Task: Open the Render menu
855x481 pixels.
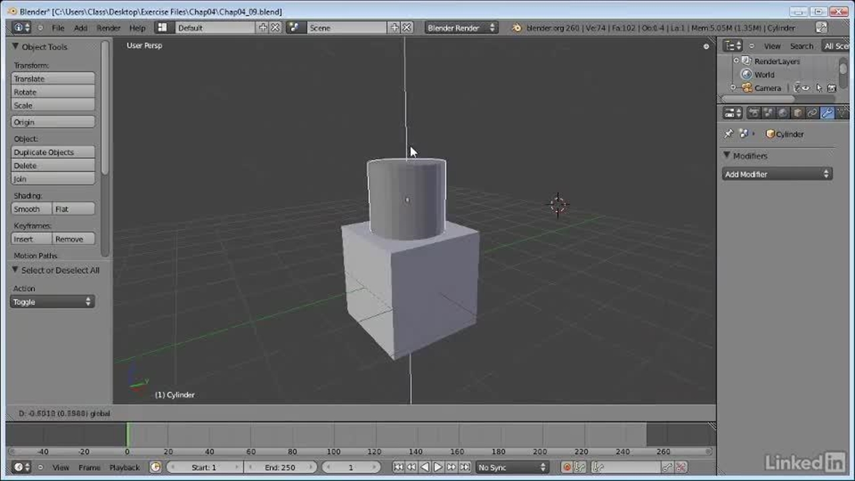Action: tap(108, 28)
